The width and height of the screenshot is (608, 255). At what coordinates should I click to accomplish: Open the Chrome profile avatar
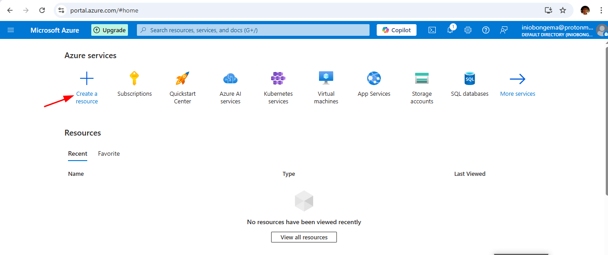pyautogui.click(x=585, y=10)
